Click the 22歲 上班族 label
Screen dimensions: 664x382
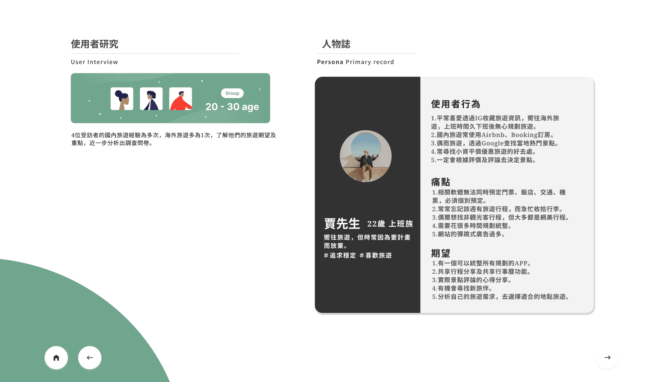click(x=390, y=224)
